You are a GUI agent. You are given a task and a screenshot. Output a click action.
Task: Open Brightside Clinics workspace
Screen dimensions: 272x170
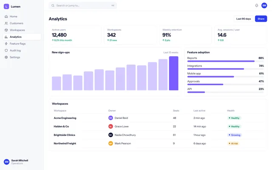coord(158,135)
